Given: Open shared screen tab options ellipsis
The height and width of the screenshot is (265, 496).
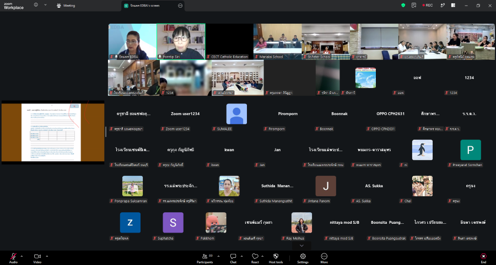Looking at the screenshot, I should click(180, 5).
